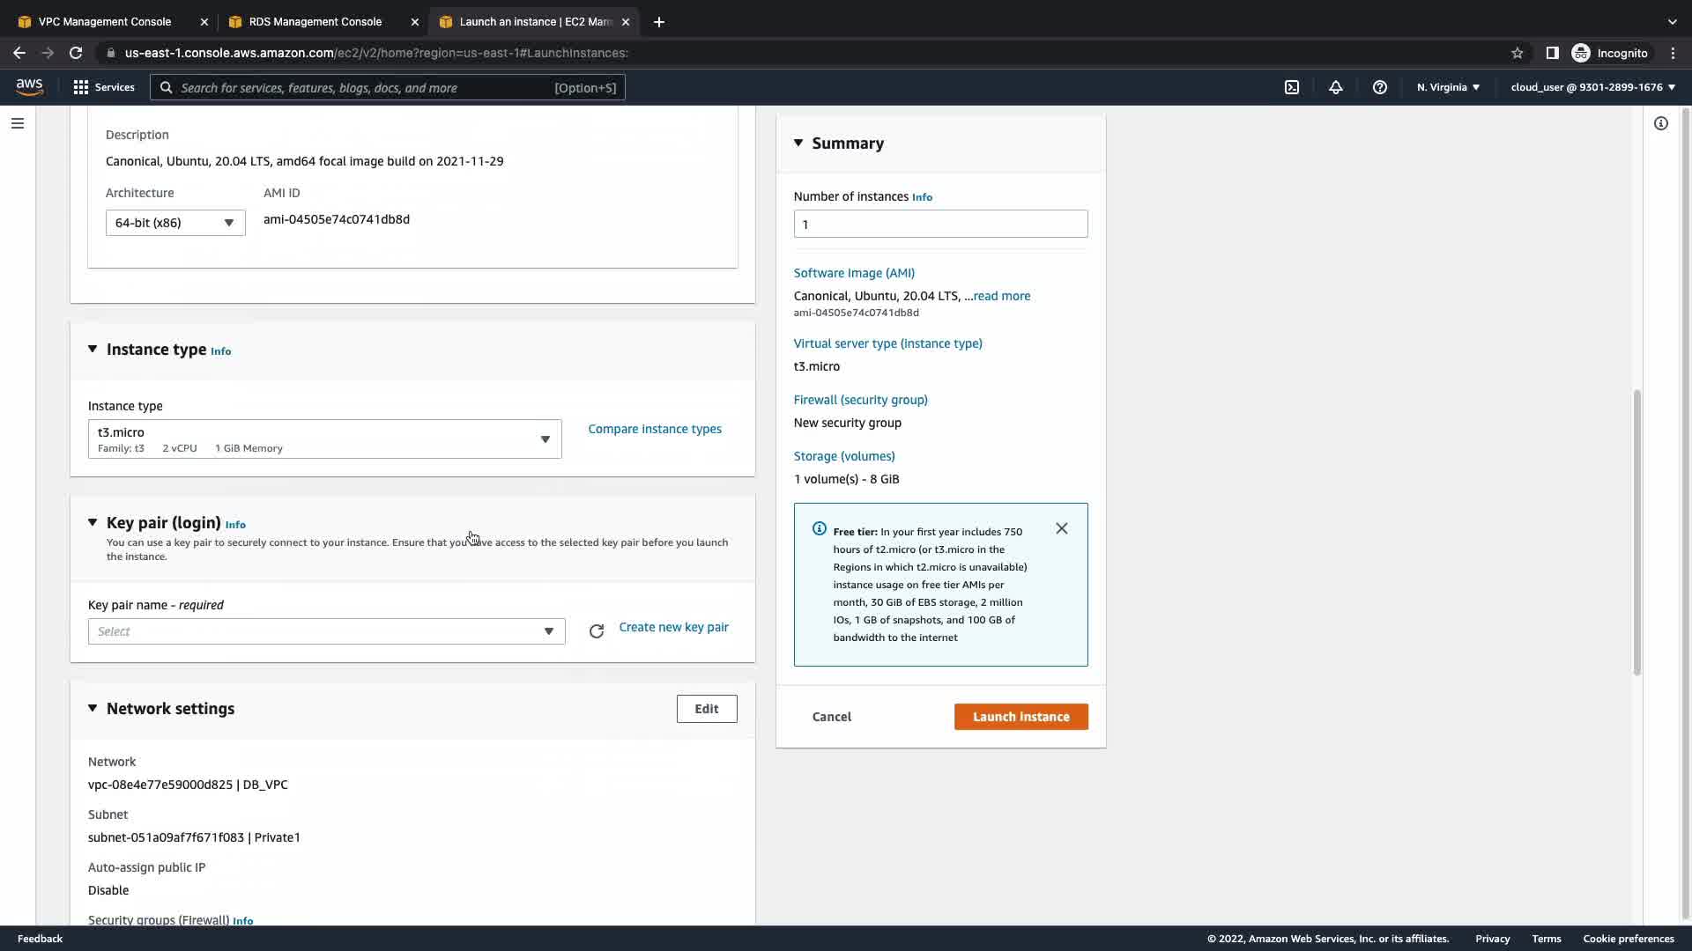Dismiss the Free tier notice
The height and width of the screenshot is (951, 1692).
point(1062,528)
